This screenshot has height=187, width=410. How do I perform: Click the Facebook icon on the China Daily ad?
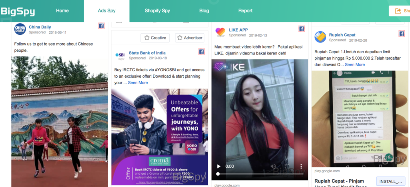101,26
